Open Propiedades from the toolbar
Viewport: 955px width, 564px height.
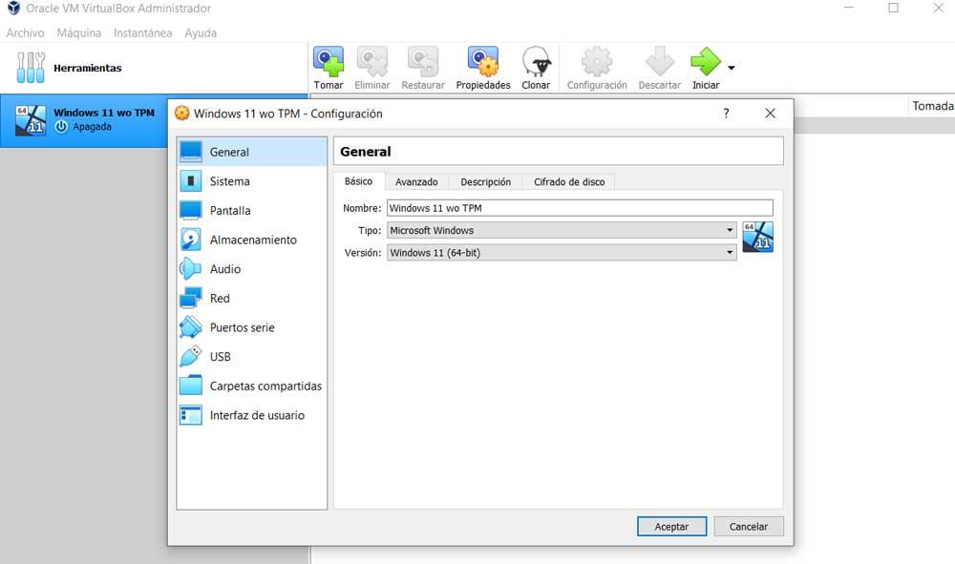click(482, 62)
